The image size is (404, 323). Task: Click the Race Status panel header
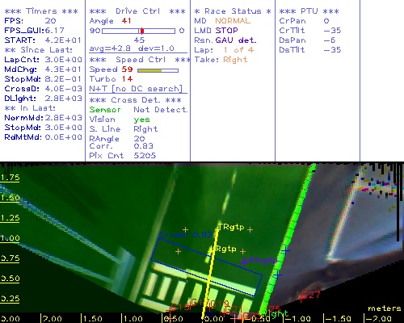click(233, 11)
